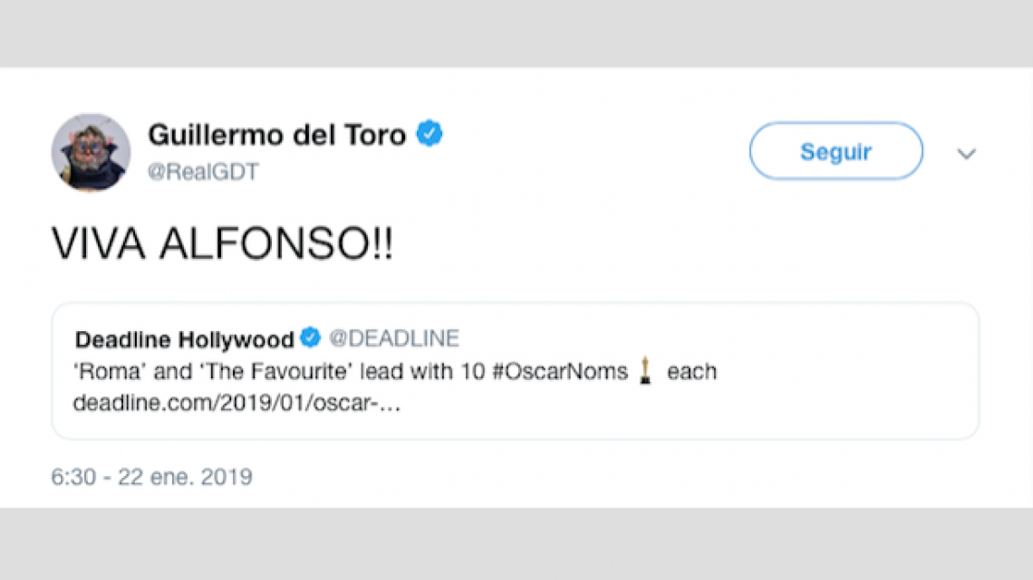Click the Twitter blue checkmark beside GDT's name
1033x580 pixels.
coord(430,133)
